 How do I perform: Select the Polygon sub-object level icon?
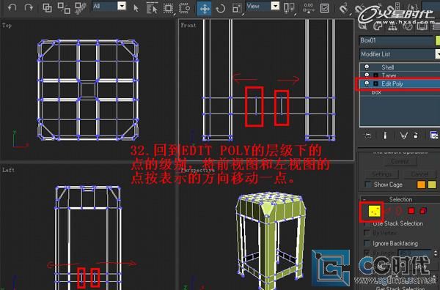[x=411, y=211]
